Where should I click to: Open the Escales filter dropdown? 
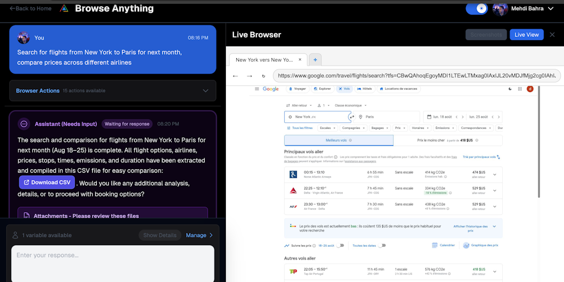327,128
